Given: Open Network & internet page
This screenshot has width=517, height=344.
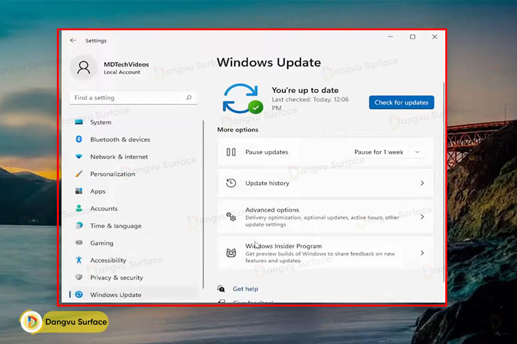Looking at the screenshot, I should click(134, 157).
